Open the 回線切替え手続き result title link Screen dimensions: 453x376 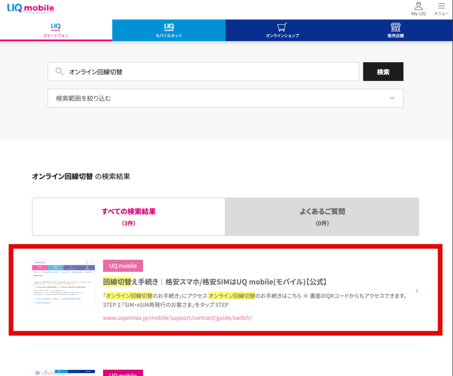pyautogui.click(x=215, y=282)
